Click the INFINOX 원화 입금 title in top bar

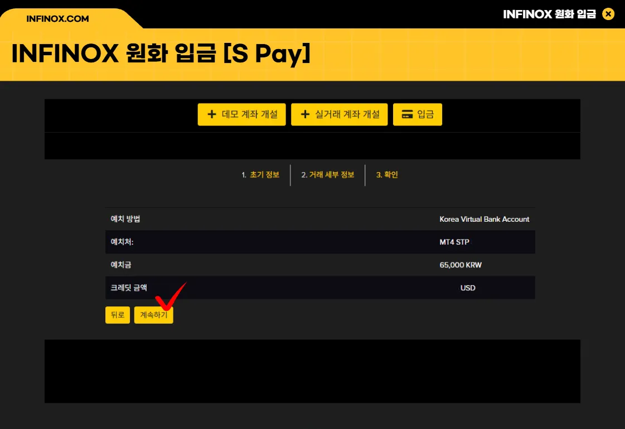tap(549, 14)
